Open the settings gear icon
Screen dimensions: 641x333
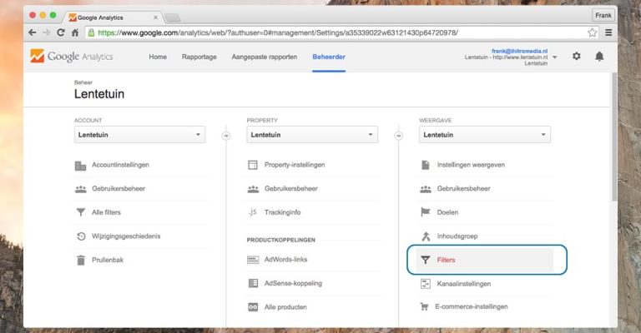(576, 57)
